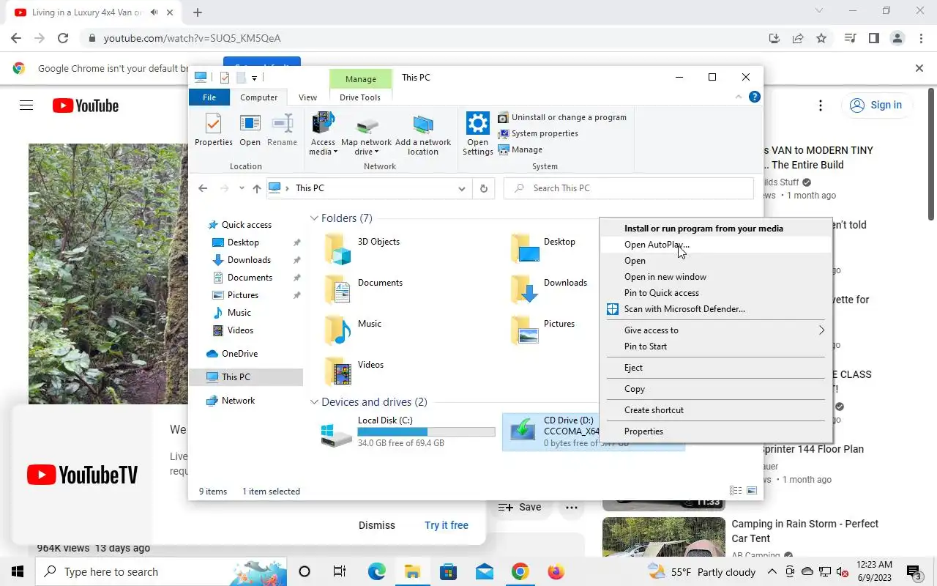This screenshot has width=937, height=586.
Task: Open Firefox from the Windows taskbar
Action: [x=556, y=571]
